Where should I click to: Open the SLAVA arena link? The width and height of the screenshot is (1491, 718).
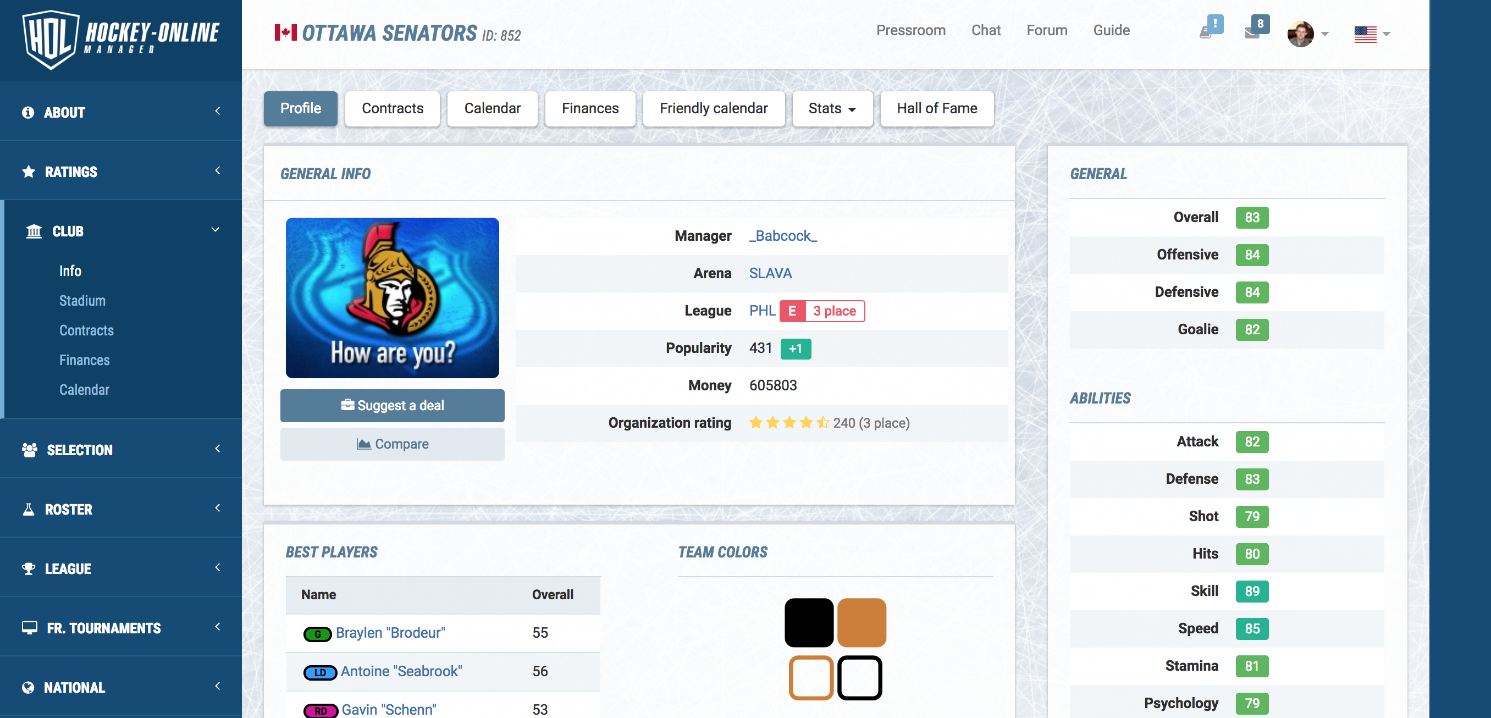coord(770,274)
